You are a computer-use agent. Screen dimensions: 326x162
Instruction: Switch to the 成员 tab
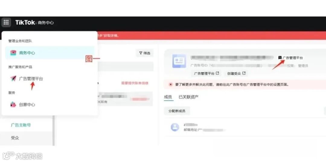[168, 97]
